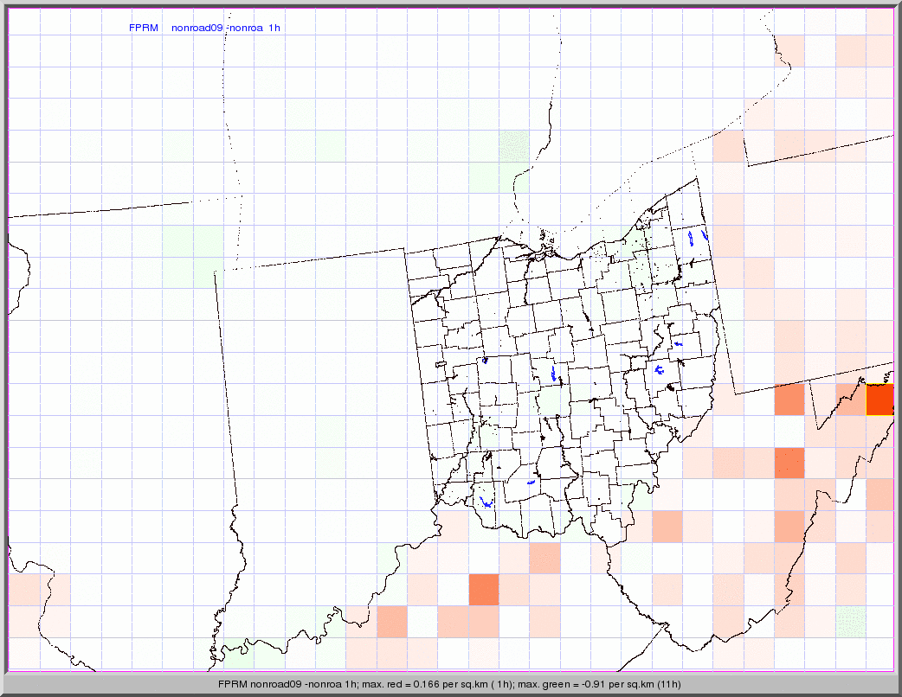Click the peach cell along Ohio River south border
This screenshot has width=902, height=697.
pyautogui.click(x=544, y=557)
